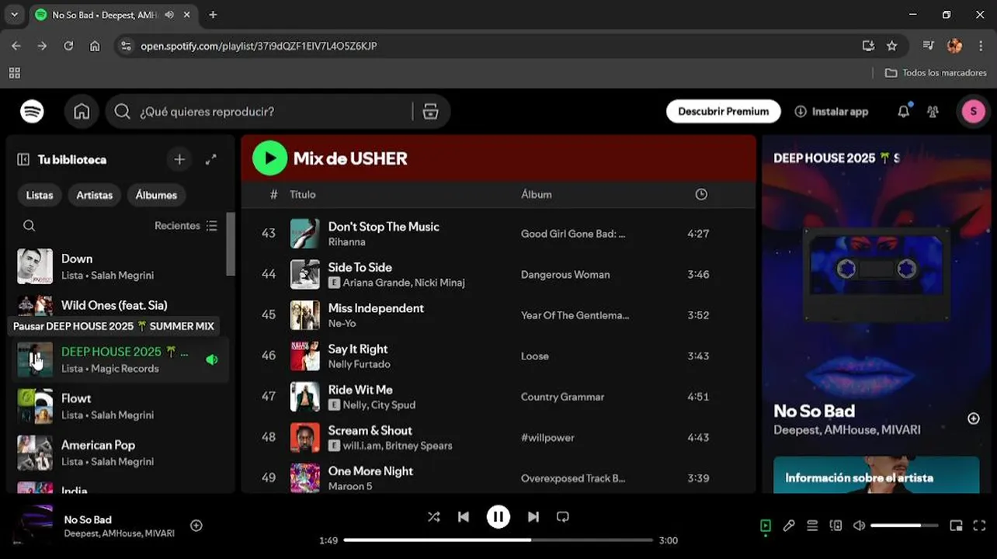
Task: Play Mix de USHER green button
Action: 269,158
